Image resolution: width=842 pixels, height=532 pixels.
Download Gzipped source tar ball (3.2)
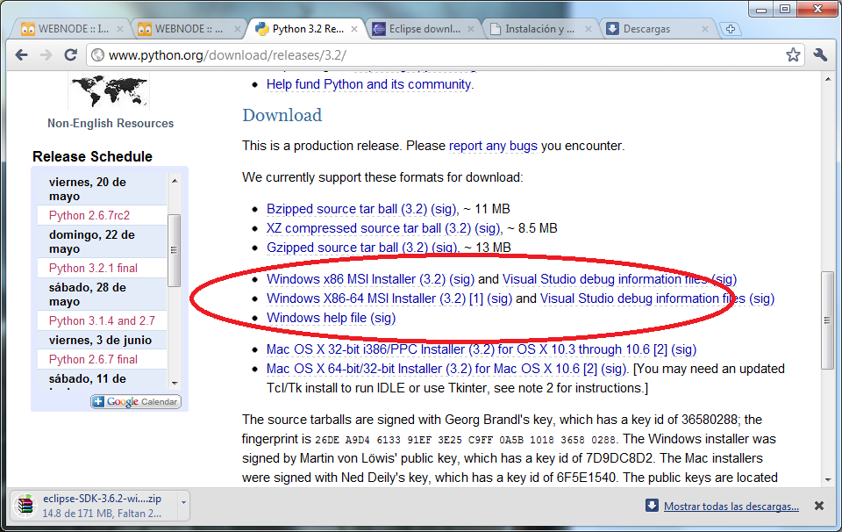coord(347,248)
